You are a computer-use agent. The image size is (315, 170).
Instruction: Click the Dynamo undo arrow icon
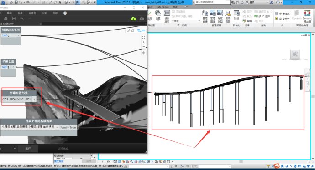22,19
